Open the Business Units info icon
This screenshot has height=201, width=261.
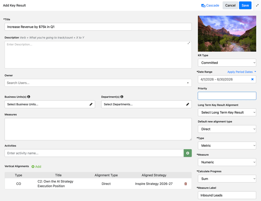29,97
